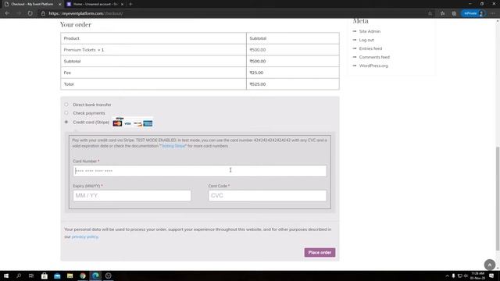The width and height of the screenshot is (500, 281).
Task: Open Chrome from taskbar
Action: [83, 276]
